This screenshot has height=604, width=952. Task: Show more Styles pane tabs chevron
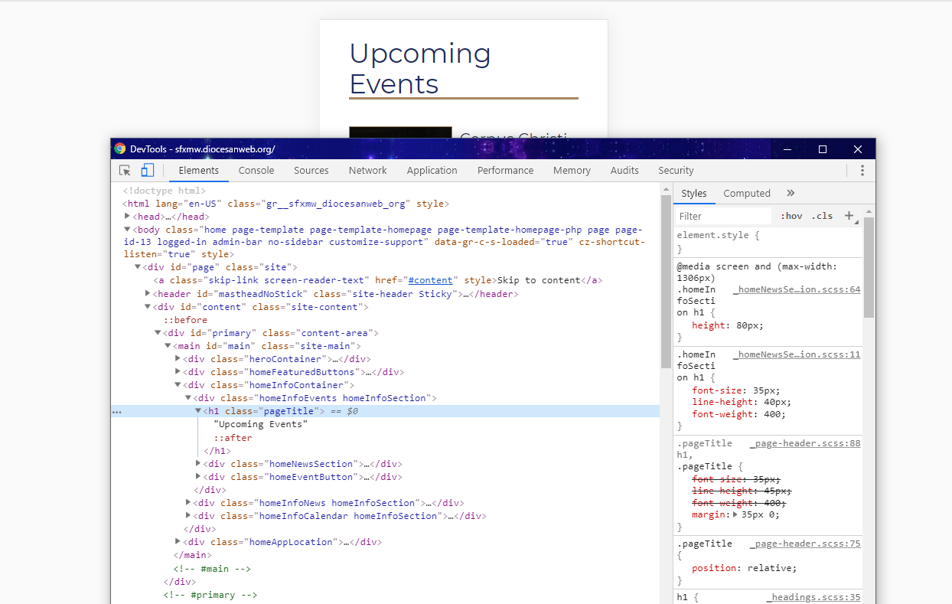[791, 194]
